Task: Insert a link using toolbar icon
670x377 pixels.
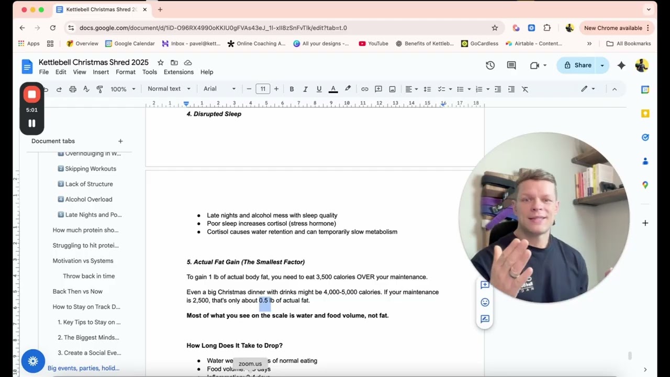Action: pos(365,89)
